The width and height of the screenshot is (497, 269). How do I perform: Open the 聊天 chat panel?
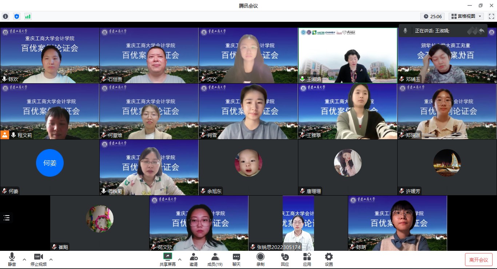pos(236,260)
